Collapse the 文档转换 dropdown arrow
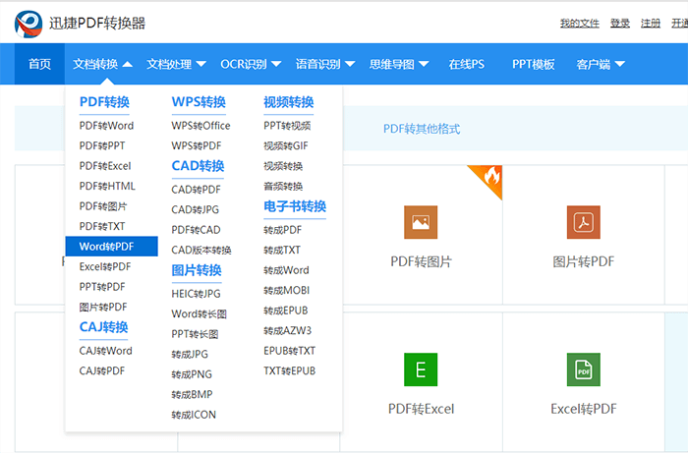 click(127, 65)
